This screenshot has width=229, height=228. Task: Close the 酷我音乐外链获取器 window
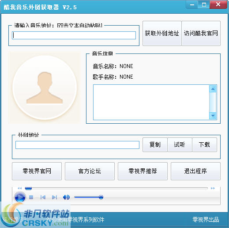tap(218, 4)
